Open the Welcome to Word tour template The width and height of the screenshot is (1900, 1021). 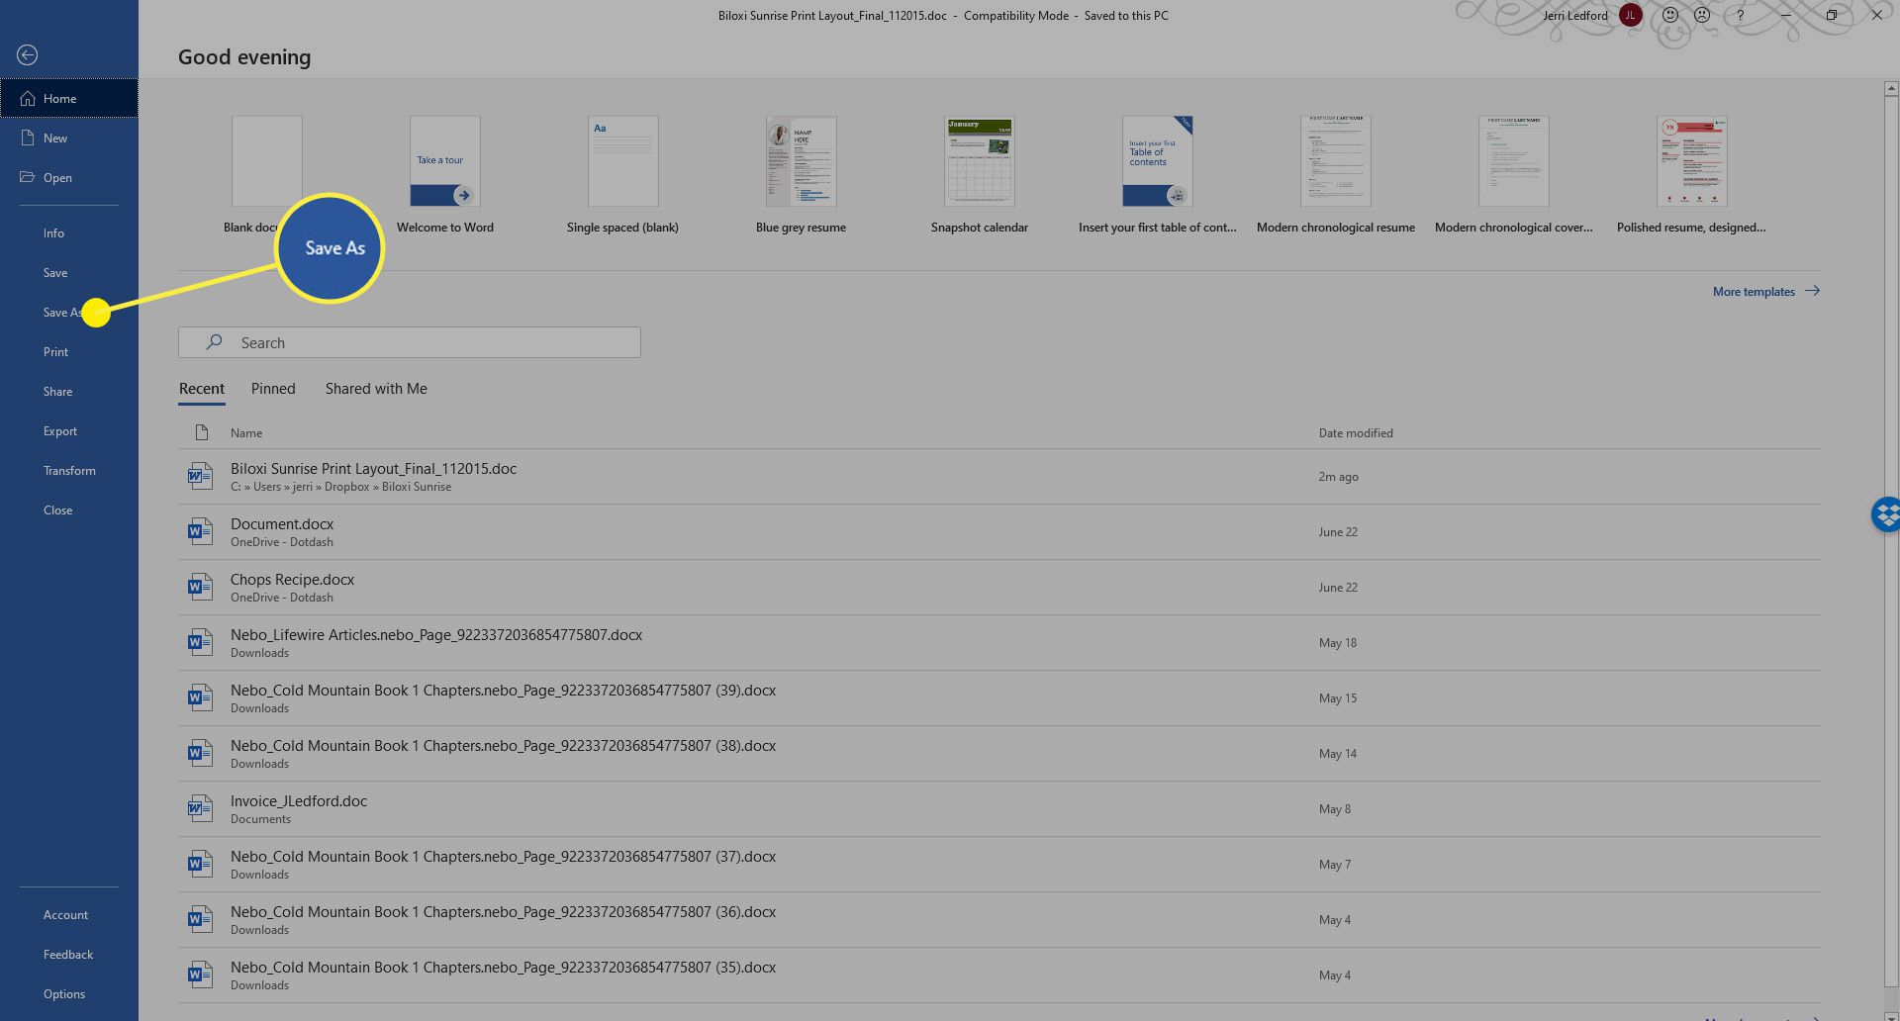[x=445, y=174]
